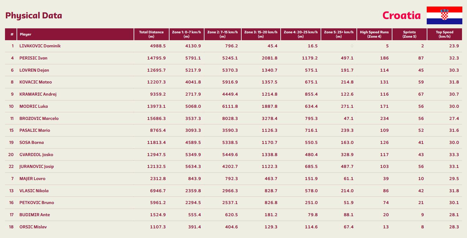Select the Zone 5: 25+ km/h header
The height and width of the screenshot is (238, 467).
tap(339, 34)
